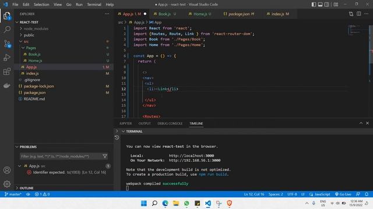This screenshot has height=209, width=373.
Task: Open the Run menu
Action: tap(79, 4)
